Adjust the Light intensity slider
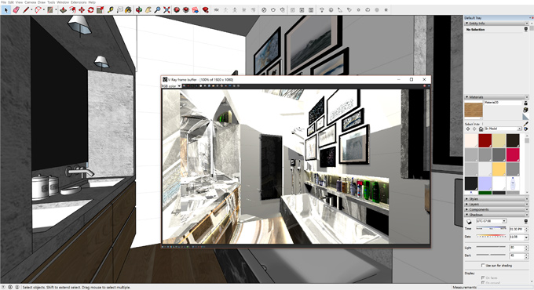Viewport: 534px width, 290px height. 491,247
